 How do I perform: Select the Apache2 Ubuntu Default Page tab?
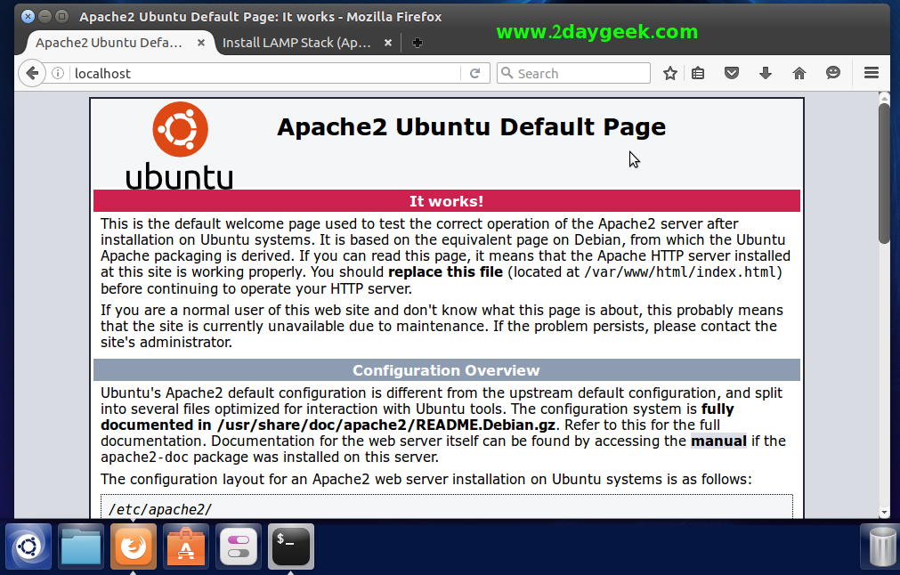[x=109, y=43]
